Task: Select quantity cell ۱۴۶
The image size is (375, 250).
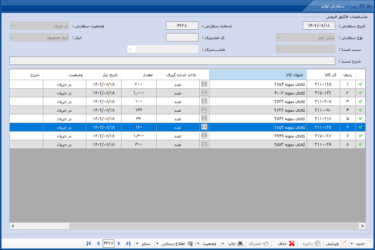Action: [x=139, y=110]
